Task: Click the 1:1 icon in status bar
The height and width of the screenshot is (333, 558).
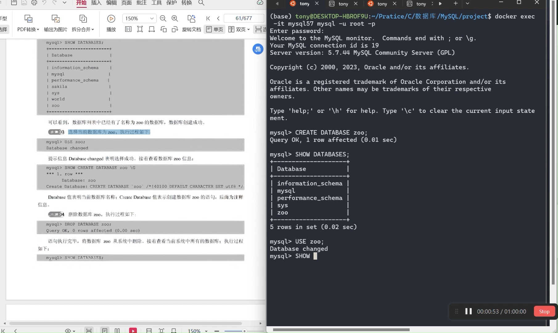Action: coord(149,331)
